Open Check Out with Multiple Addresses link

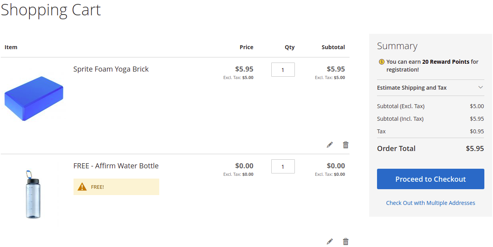(x=430, y=203)
